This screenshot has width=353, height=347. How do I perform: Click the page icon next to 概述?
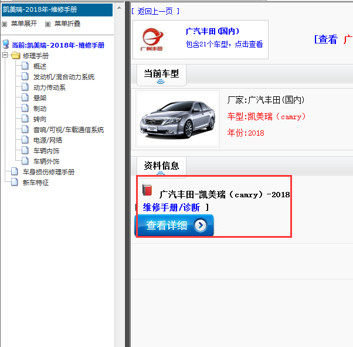25,66
